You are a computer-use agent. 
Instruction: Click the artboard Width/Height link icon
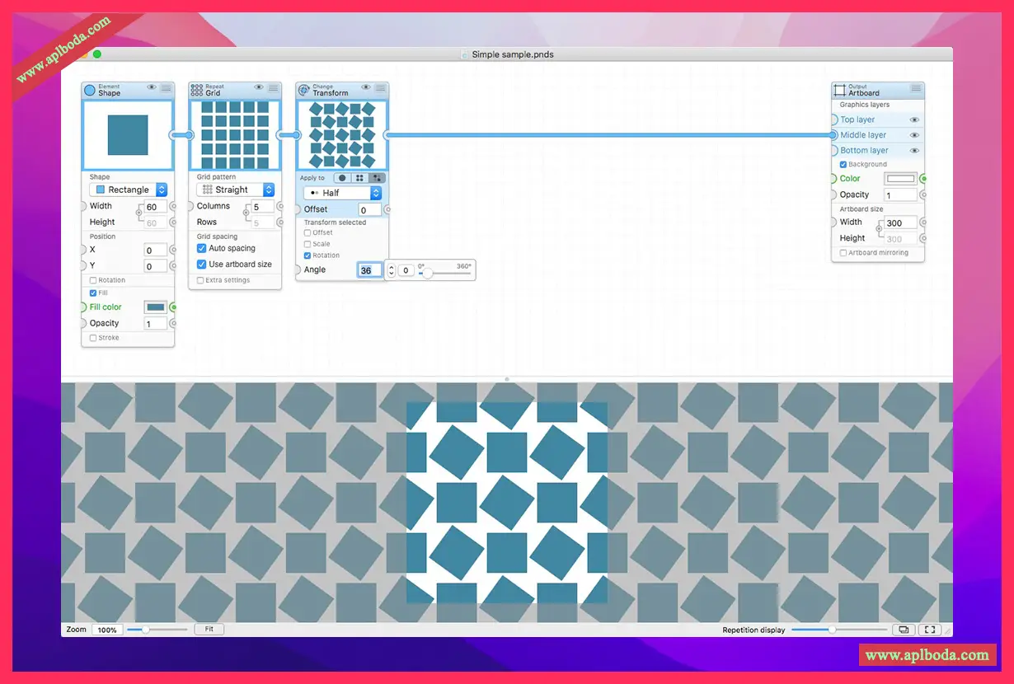[879, 230]
